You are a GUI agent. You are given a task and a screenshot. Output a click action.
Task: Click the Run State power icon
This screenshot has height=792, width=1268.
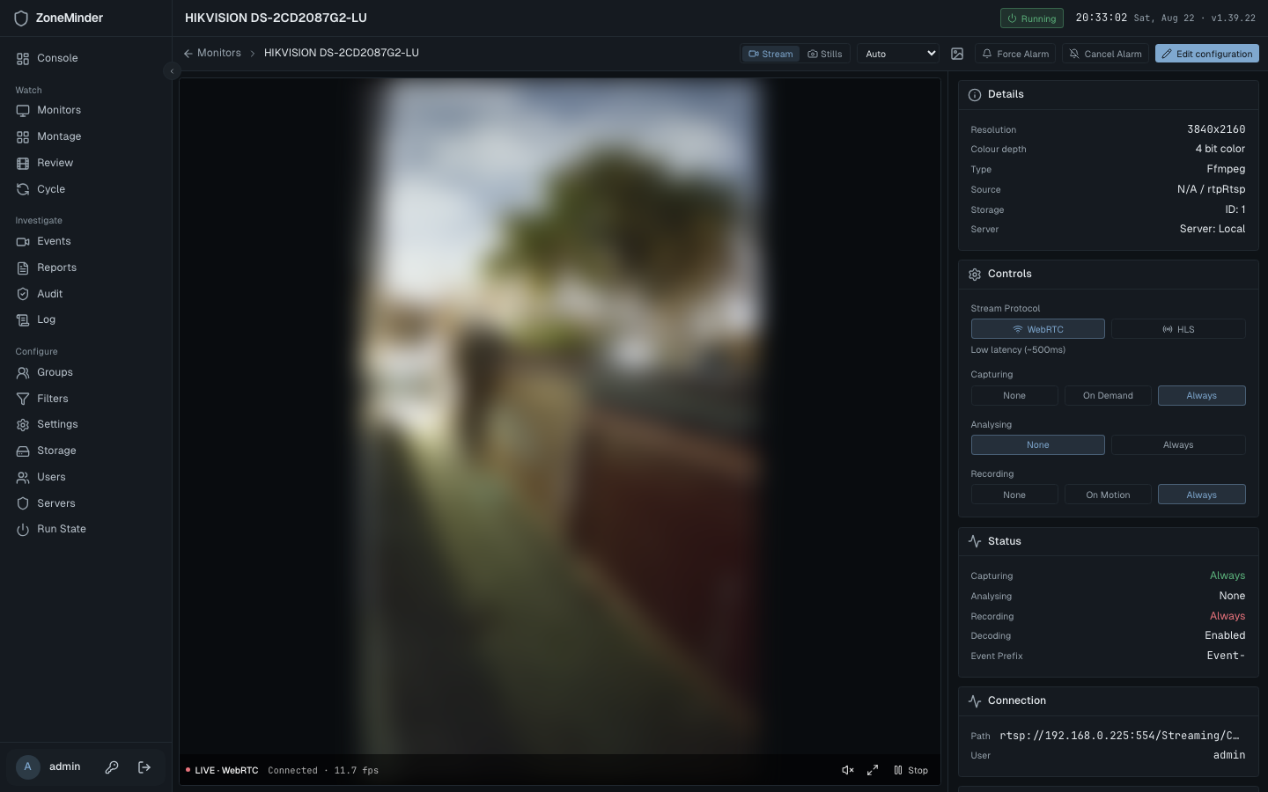(23, 529)
